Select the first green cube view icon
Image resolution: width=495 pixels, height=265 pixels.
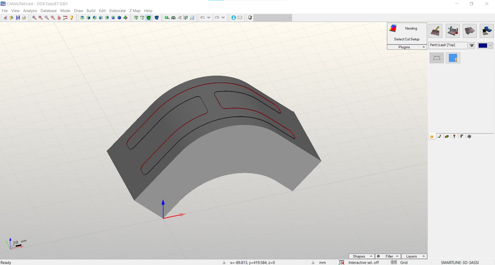(82, 18)
